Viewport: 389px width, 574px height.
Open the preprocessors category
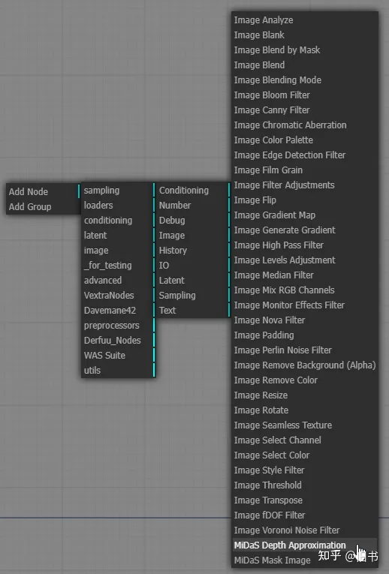point(118,326)
